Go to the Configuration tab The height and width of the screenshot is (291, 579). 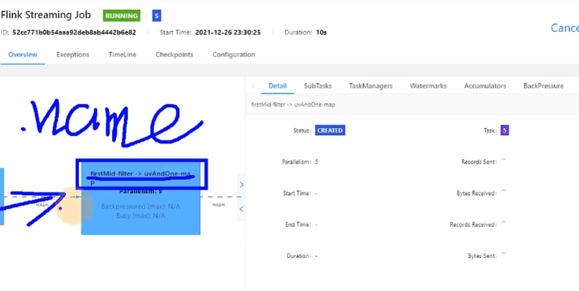click(x=234, y=55)
